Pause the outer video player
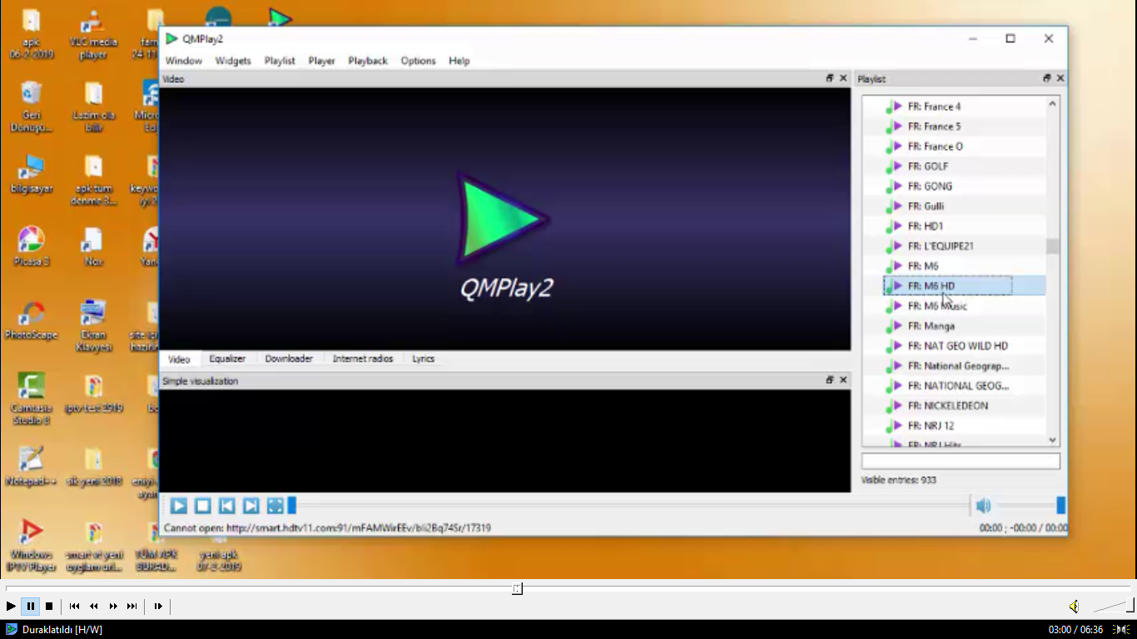Viewport: 1137px width, 639px height. pos(30,607)
